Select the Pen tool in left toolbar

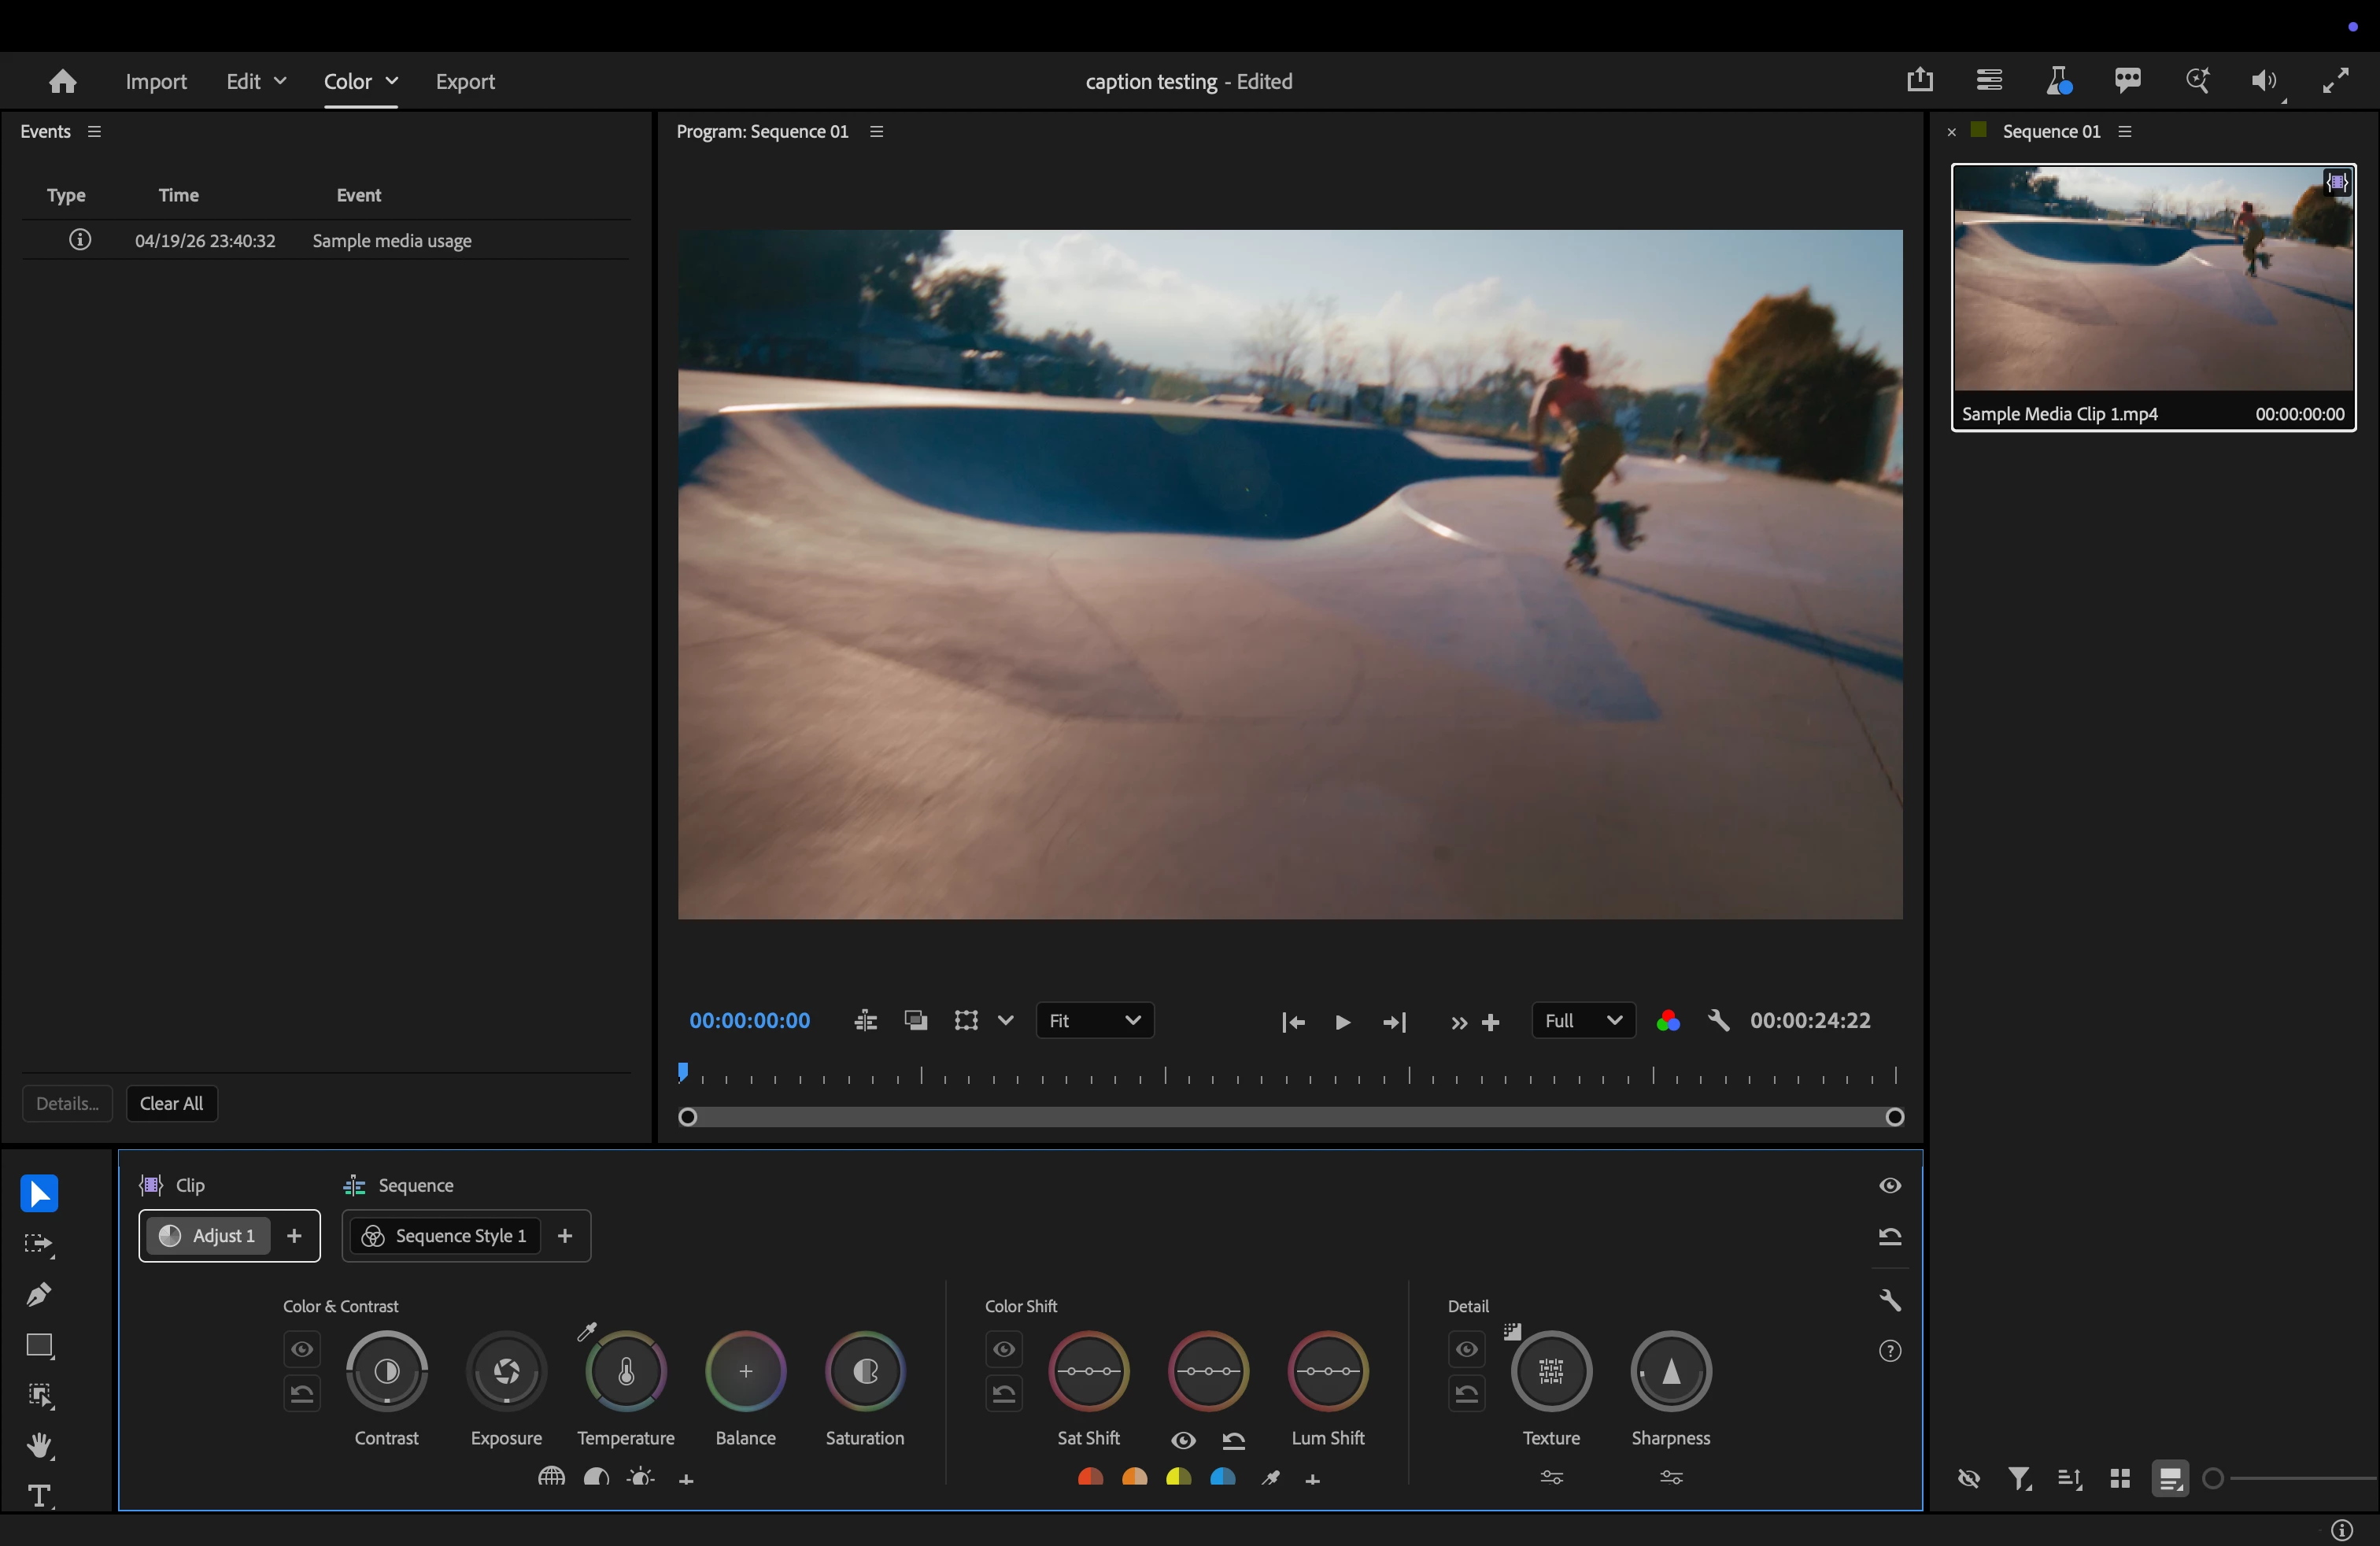point(39,1295)
